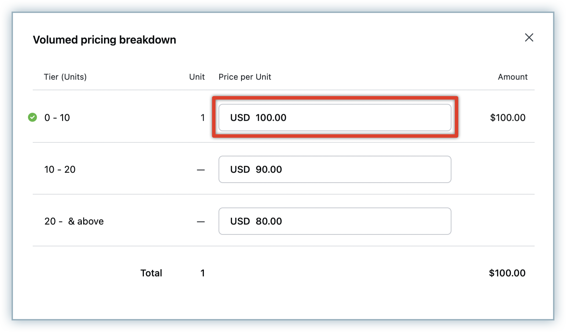Click the $100.00 amount in the 0 - 10 row
The height and width of the screenshot is (332, 566).
click(507, 118)
